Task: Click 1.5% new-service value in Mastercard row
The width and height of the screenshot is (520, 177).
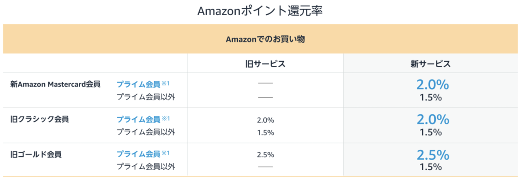Action: point(430,97)
